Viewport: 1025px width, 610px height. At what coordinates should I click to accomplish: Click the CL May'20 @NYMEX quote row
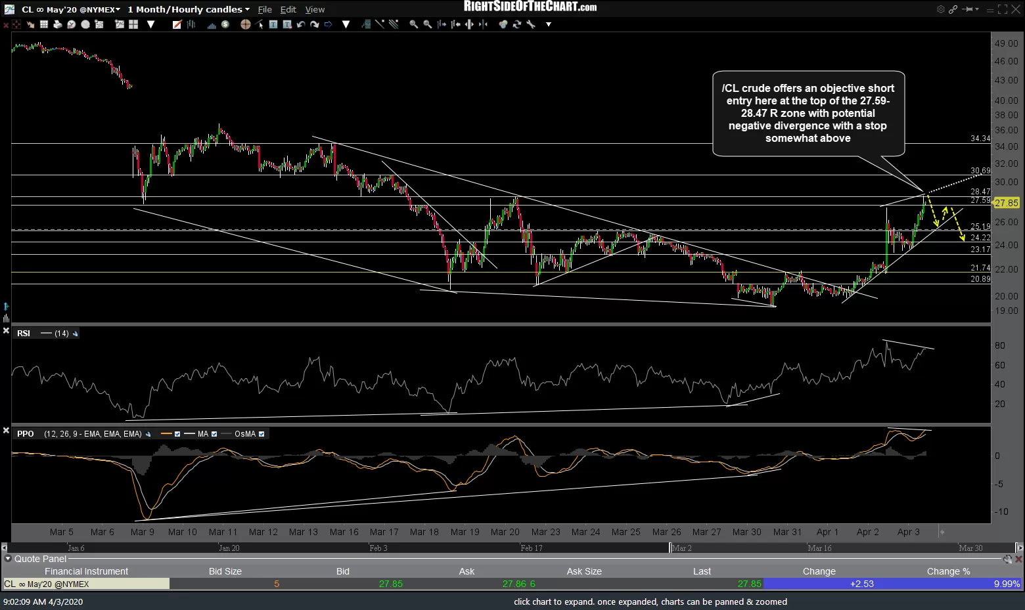coord(512,584)
